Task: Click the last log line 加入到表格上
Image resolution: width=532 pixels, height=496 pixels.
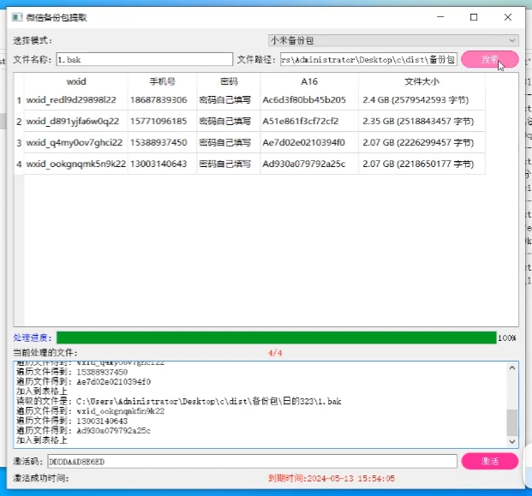Action: (x=42, y=440)
